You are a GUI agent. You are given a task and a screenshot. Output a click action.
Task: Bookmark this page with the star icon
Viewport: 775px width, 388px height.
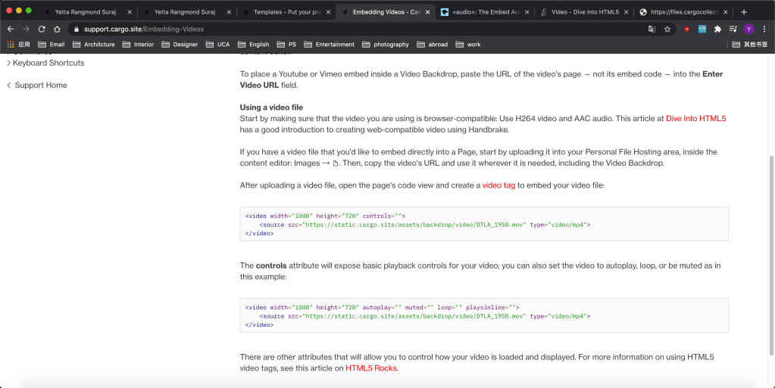667,29
